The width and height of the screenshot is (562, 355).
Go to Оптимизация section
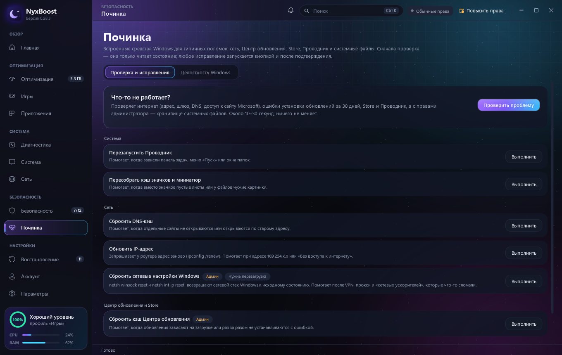pos(46,79)
